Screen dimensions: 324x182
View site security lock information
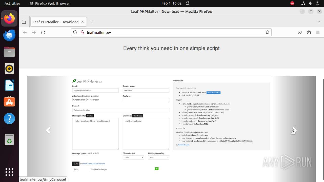coord(82,32)
